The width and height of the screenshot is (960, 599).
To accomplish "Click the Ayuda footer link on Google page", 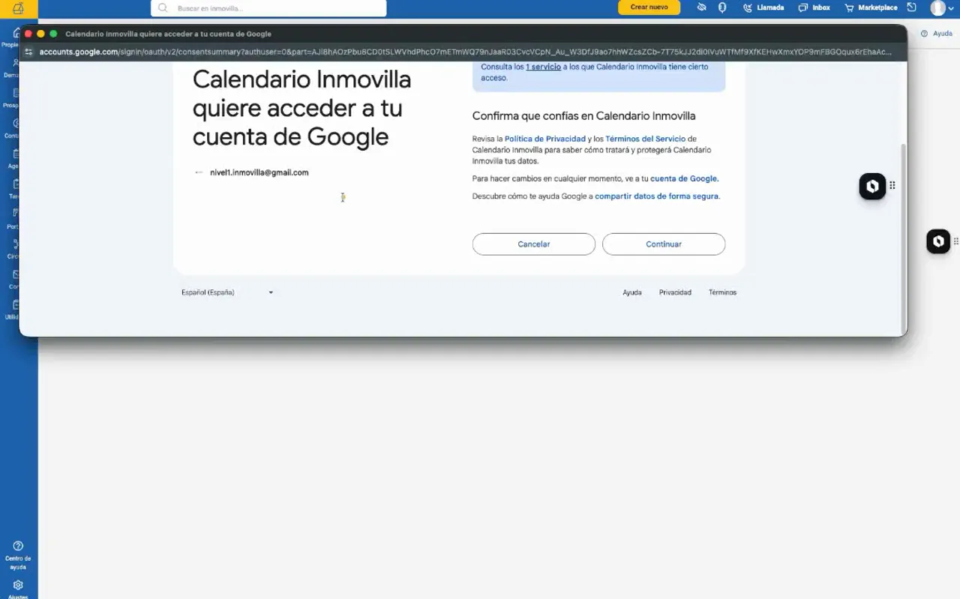I will (x=632, y=292).
